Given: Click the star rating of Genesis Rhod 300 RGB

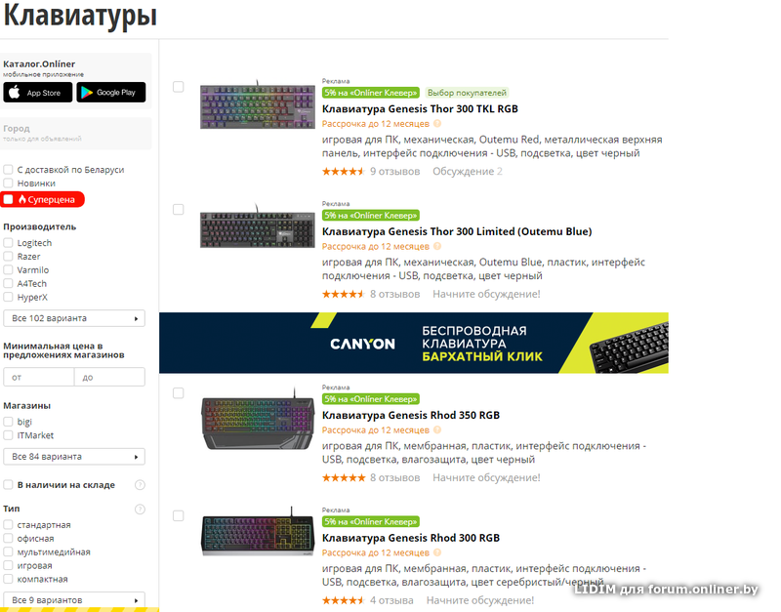Looking at the screenshot, I should [x=344, y=600].
